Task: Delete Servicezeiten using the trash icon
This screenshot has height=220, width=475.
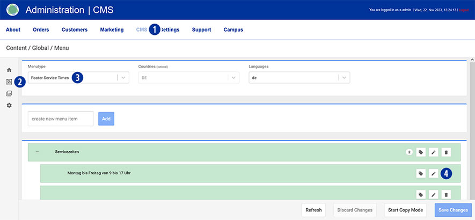Action: [445, 152]
